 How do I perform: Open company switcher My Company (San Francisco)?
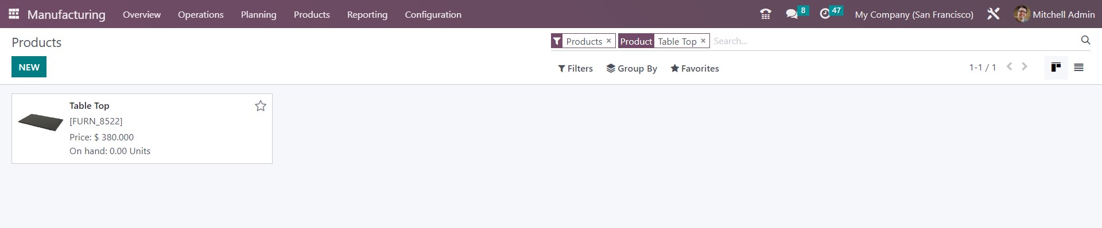tap(914, 14)
